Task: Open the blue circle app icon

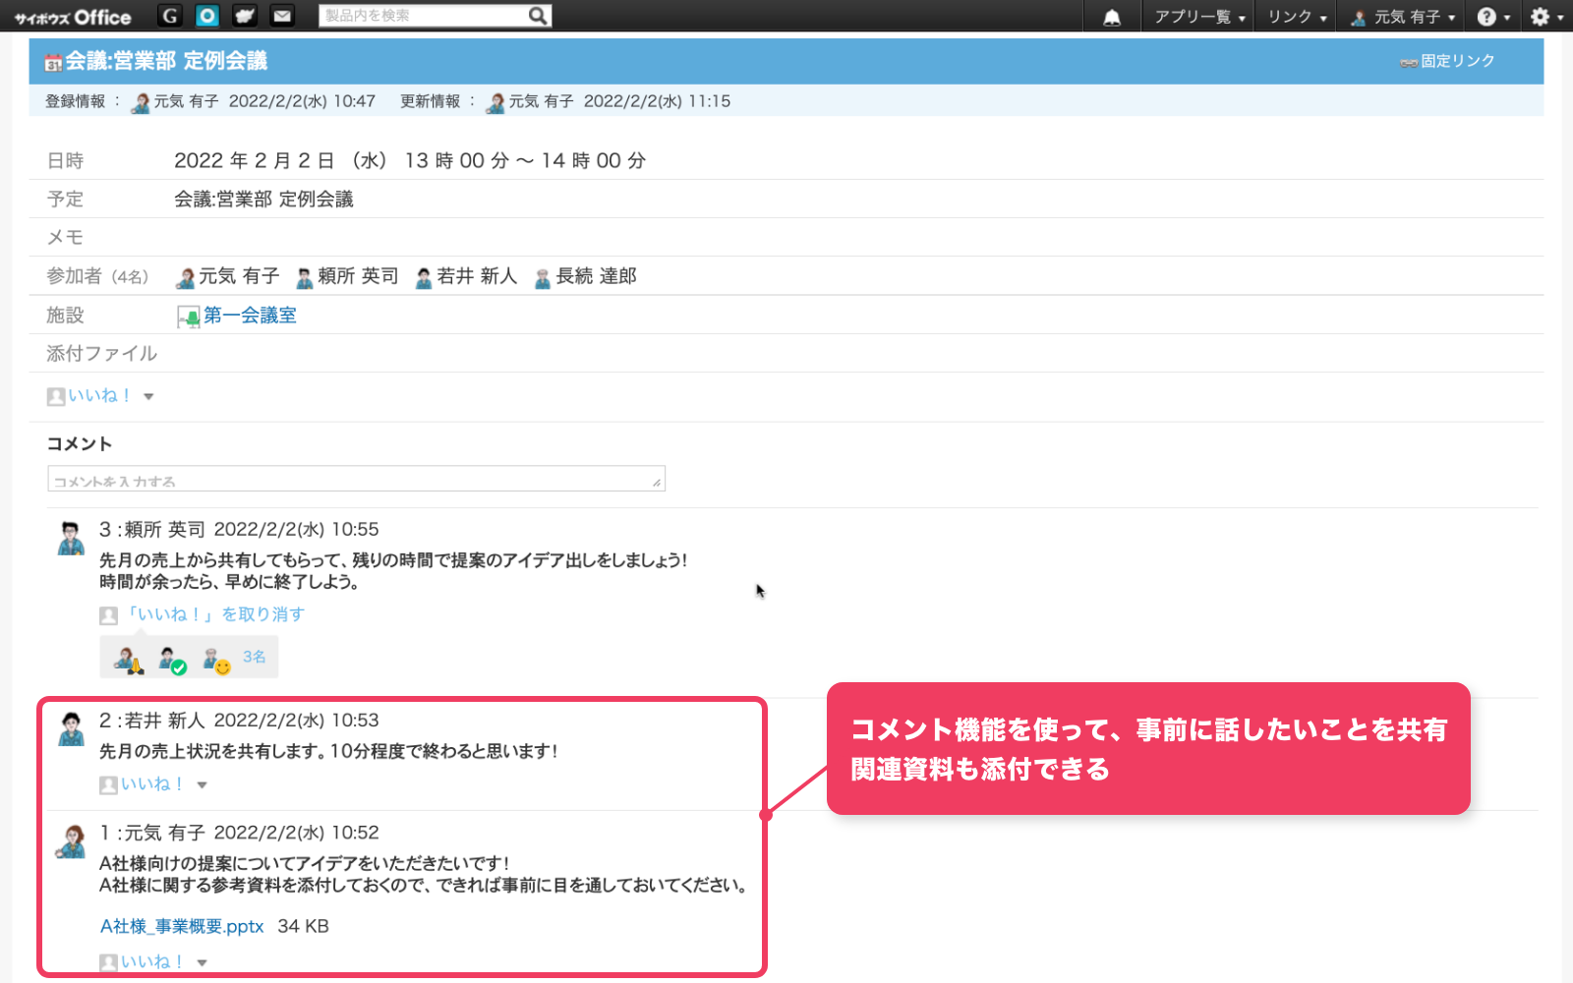Action: point(207,16)
